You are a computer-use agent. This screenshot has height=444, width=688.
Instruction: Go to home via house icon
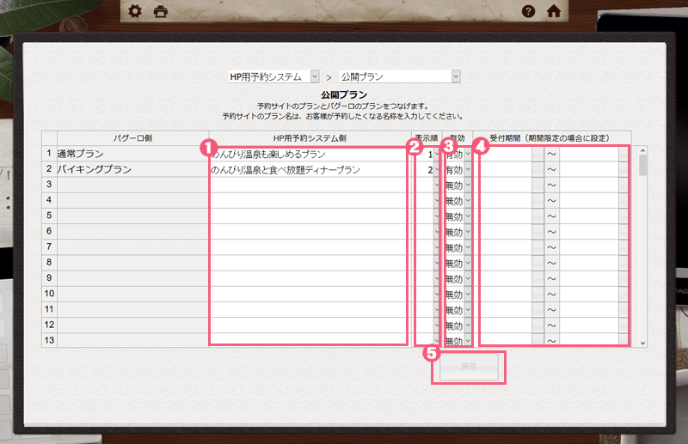coord(554,11)
